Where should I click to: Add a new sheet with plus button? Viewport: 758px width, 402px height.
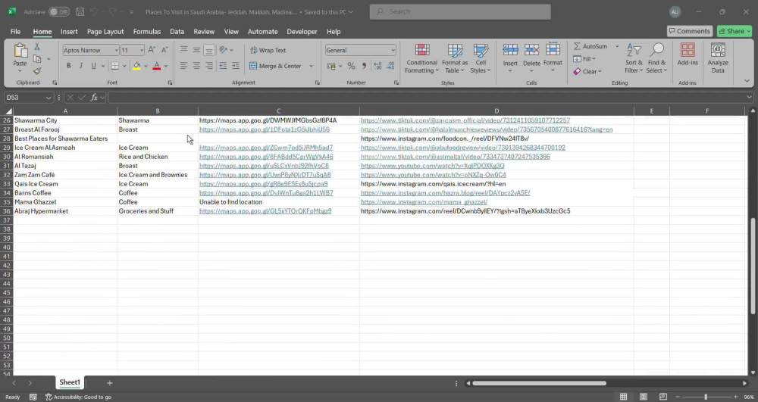pyautogui.click(x=110, y=383)
